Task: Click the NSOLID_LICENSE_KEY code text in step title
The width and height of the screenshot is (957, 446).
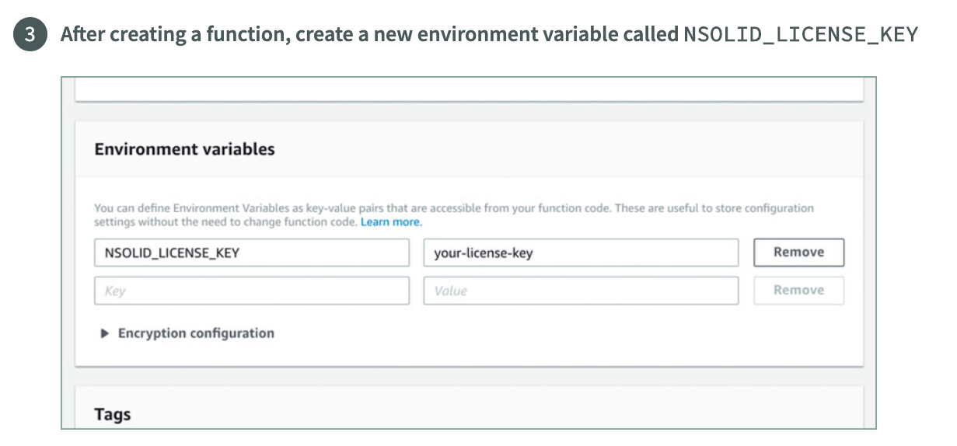Action: pos(801,35)
